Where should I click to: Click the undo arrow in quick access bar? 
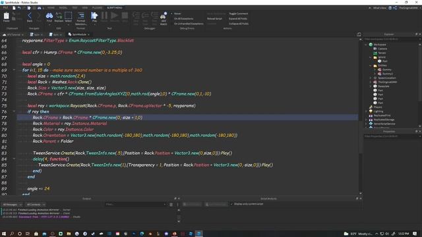(x=19, y=8)
